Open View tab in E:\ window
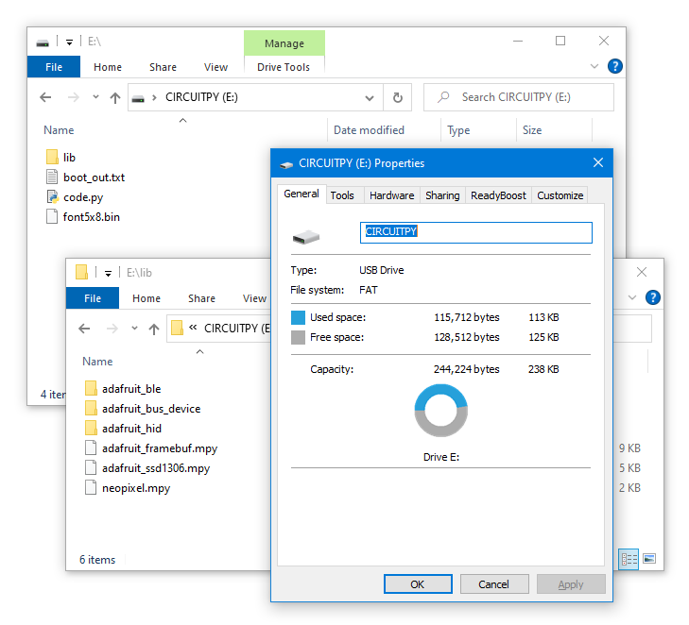Viewport: 689px width, 625px height. click(x=215, y=67)
